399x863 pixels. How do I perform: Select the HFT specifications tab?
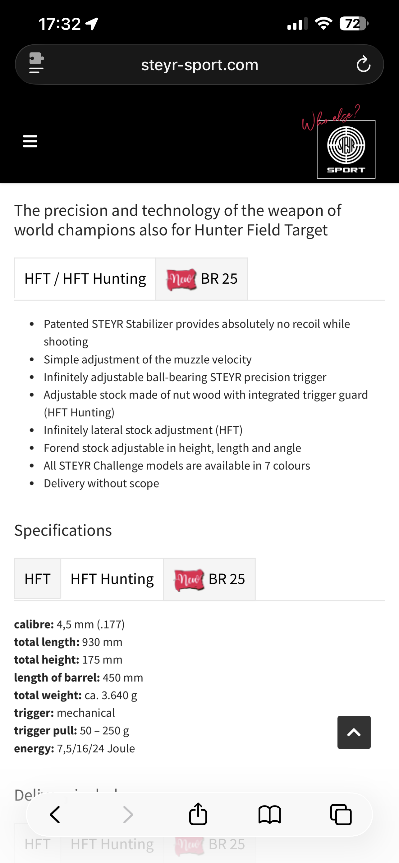click(38, 578)
